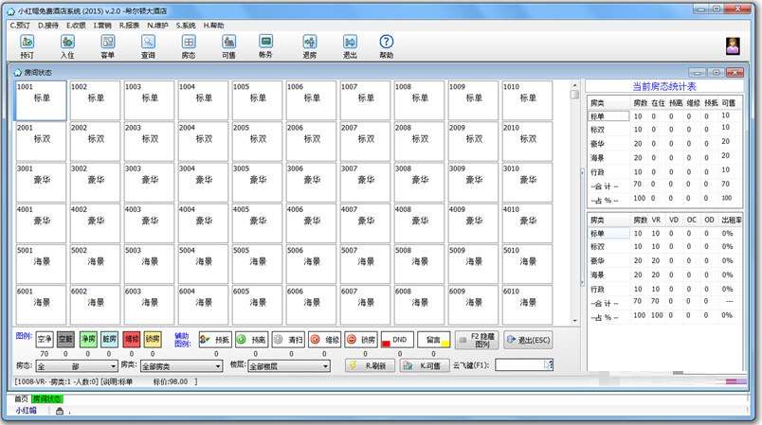Click the red 维修 legend color swatch

[131, 339]
